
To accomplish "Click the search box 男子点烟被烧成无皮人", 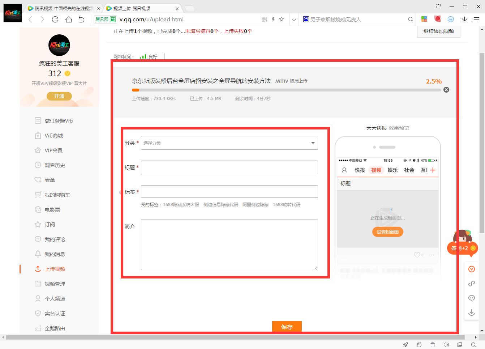I will (x=358, y=20).
